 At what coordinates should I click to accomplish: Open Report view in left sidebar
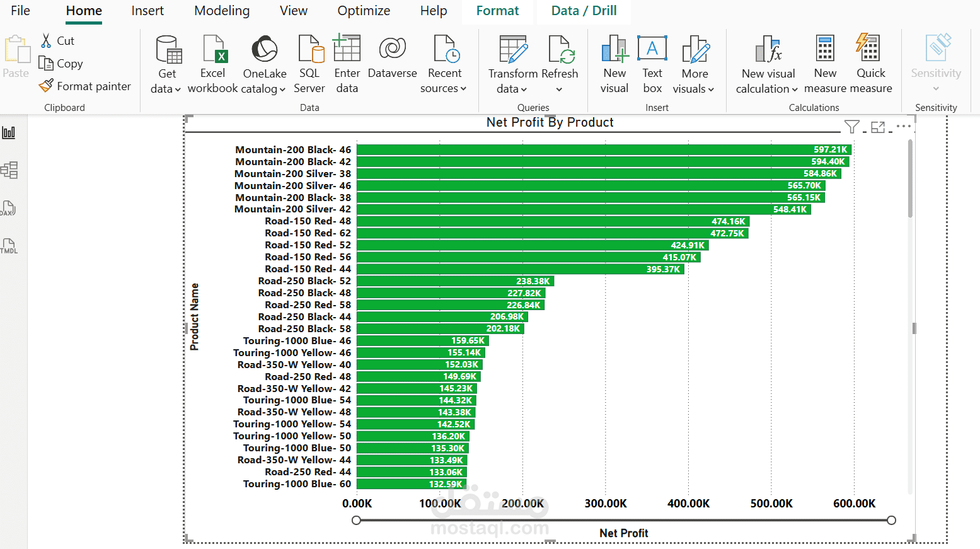(9, 132)
